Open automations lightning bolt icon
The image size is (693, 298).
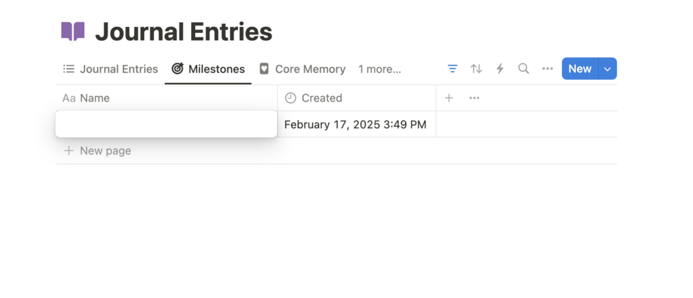click(500, 69)
